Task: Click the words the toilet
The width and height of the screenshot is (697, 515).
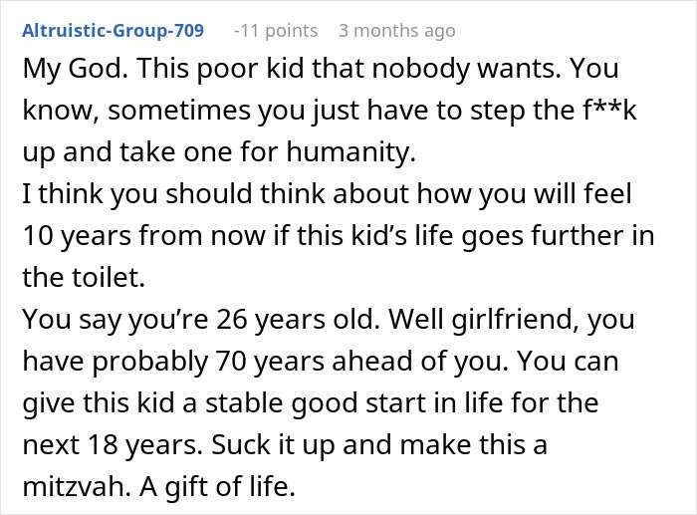Action: click(84, 277)
